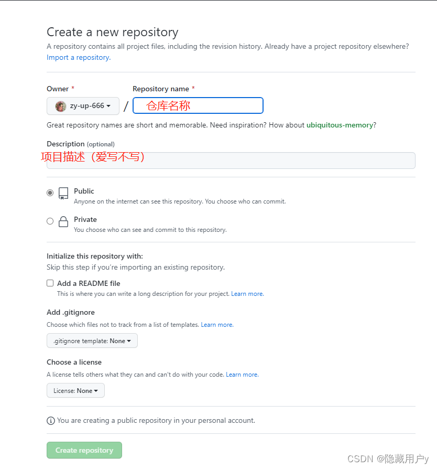Enable the Add a README file checkbox
This screenshot has height=469, width=437.
(50, 283)
